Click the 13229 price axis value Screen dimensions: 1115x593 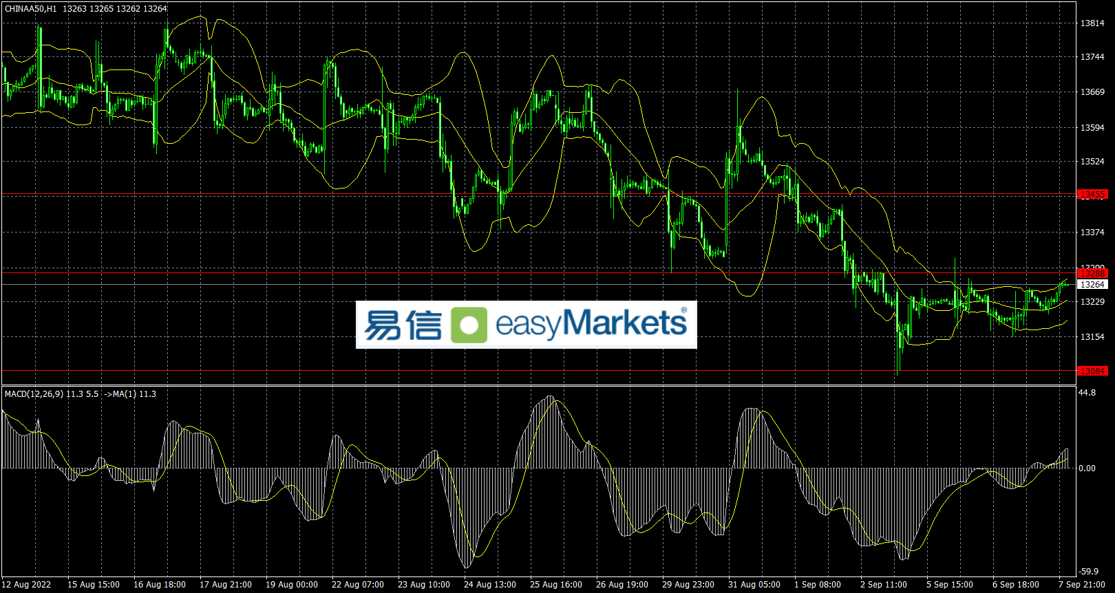[x=1092, y=302]
